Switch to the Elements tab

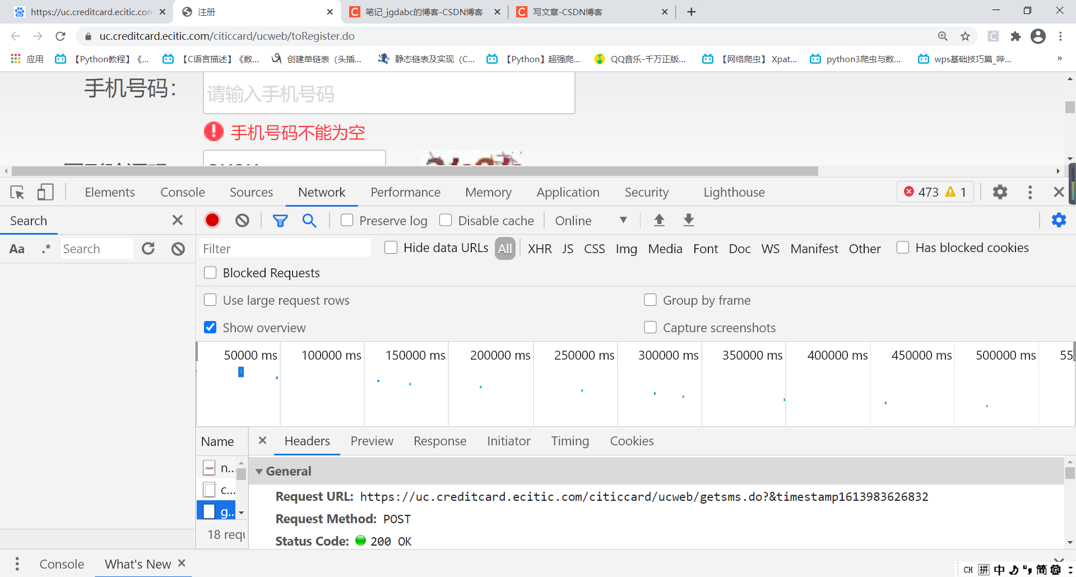click(110, 192)
